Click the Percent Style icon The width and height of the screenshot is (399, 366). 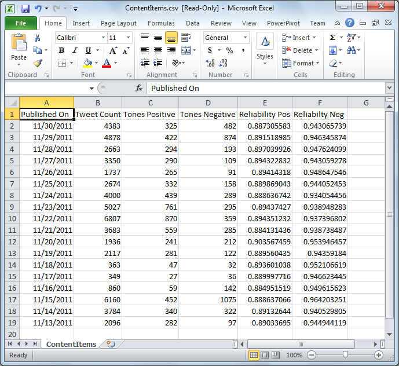pyautogui.click(x=229, y=50)
